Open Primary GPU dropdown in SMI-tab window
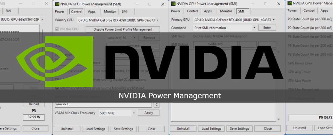Image resolution: width=333 pixels, height=135 pixels. [274, 20]
